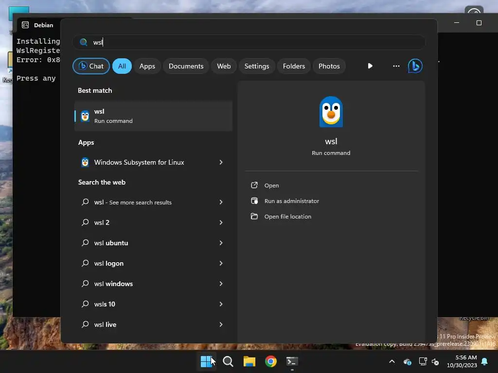Expand the 'wsl windows' suggestion arrow

[x=221, y=284]
